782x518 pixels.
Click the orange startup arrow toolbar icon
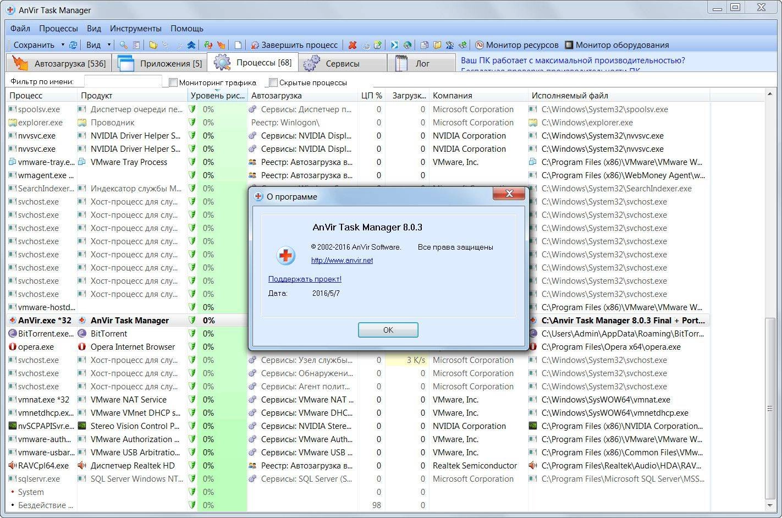tap(221, 45)
